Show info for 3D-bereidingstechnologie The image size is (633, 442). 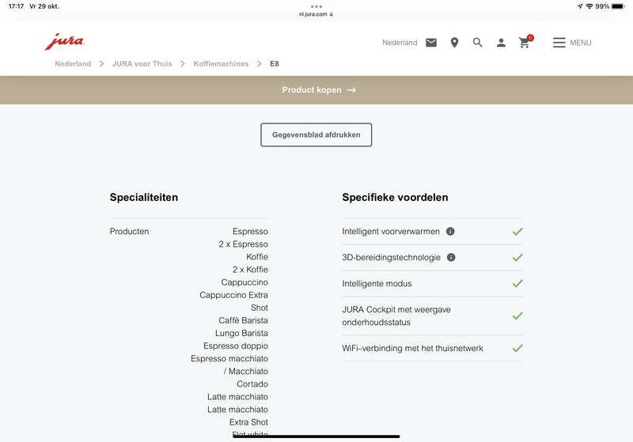[451, 258]
